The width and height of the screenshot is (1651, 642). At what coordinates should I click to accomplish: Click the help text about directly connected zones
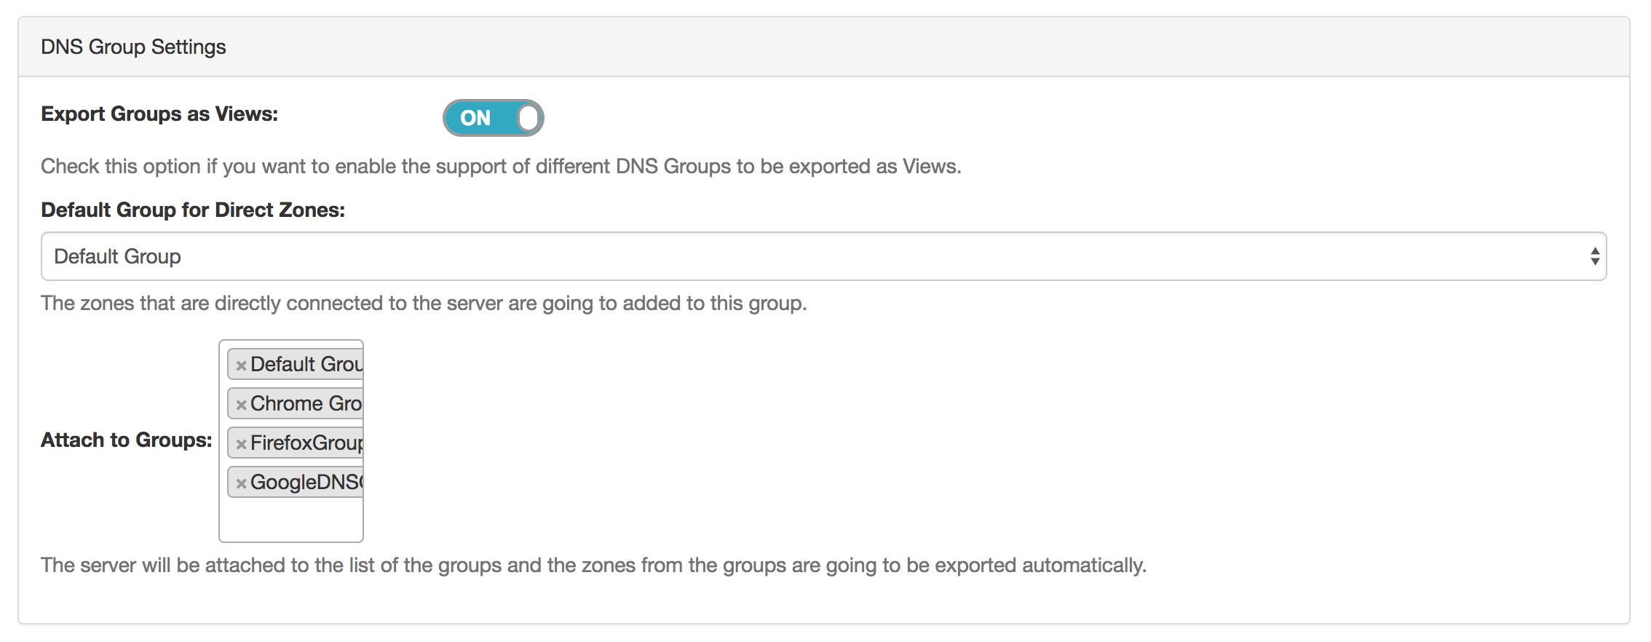pos(424,303)
